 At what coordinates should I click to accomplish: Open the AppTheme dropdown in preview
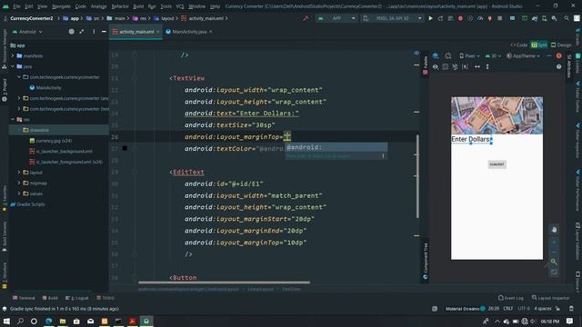[x=523, y=56]
